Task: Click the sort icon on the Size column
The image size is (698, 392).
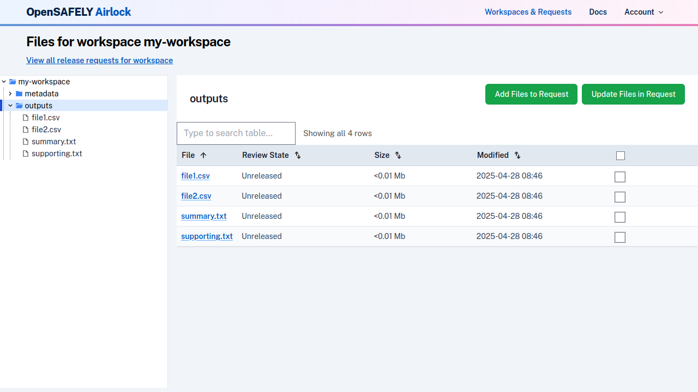Action: pos(398,155)
